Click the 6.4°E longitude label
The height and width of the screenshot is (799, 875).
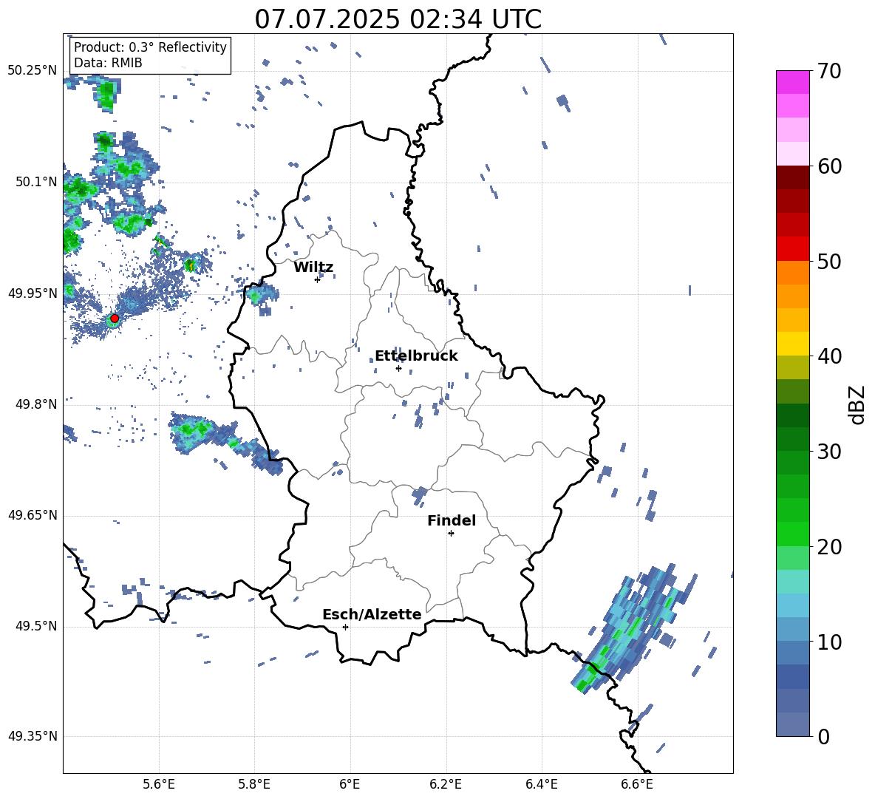click(x=542, y=784)
